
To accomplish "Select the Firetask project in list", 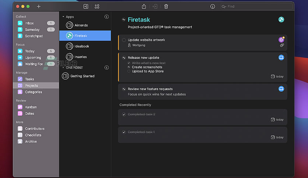I will [x=85, y=36].
